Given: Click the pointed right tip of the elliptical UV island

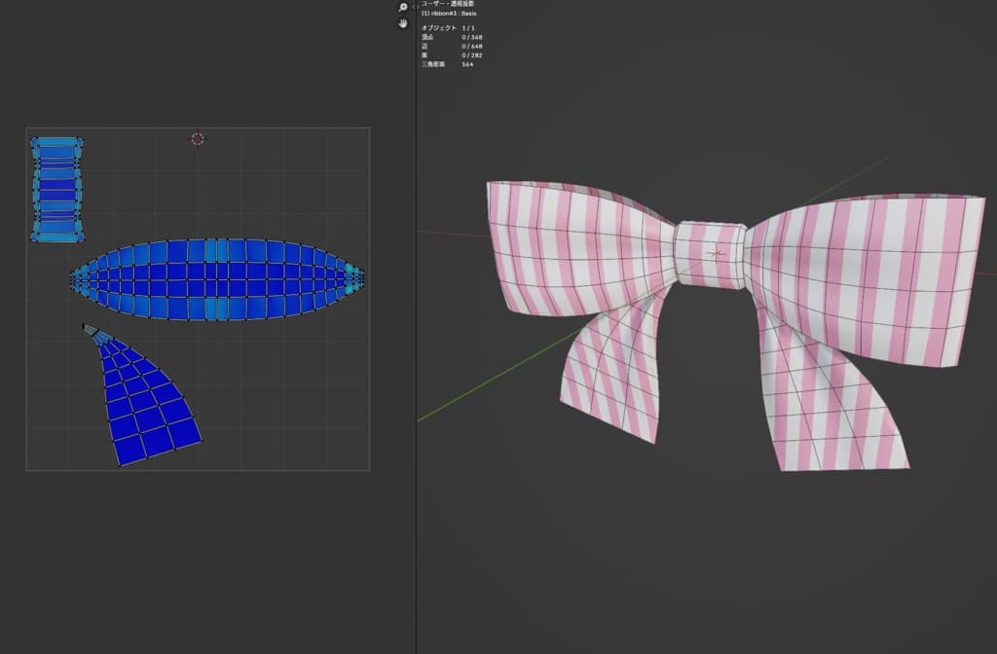Looking at the screenshot, I should (360, 277).
